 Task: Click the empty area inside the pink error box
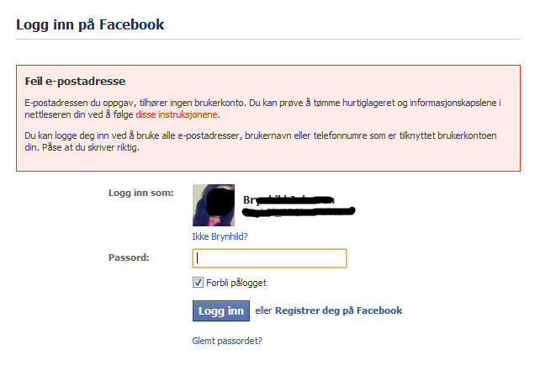point(342,161)
